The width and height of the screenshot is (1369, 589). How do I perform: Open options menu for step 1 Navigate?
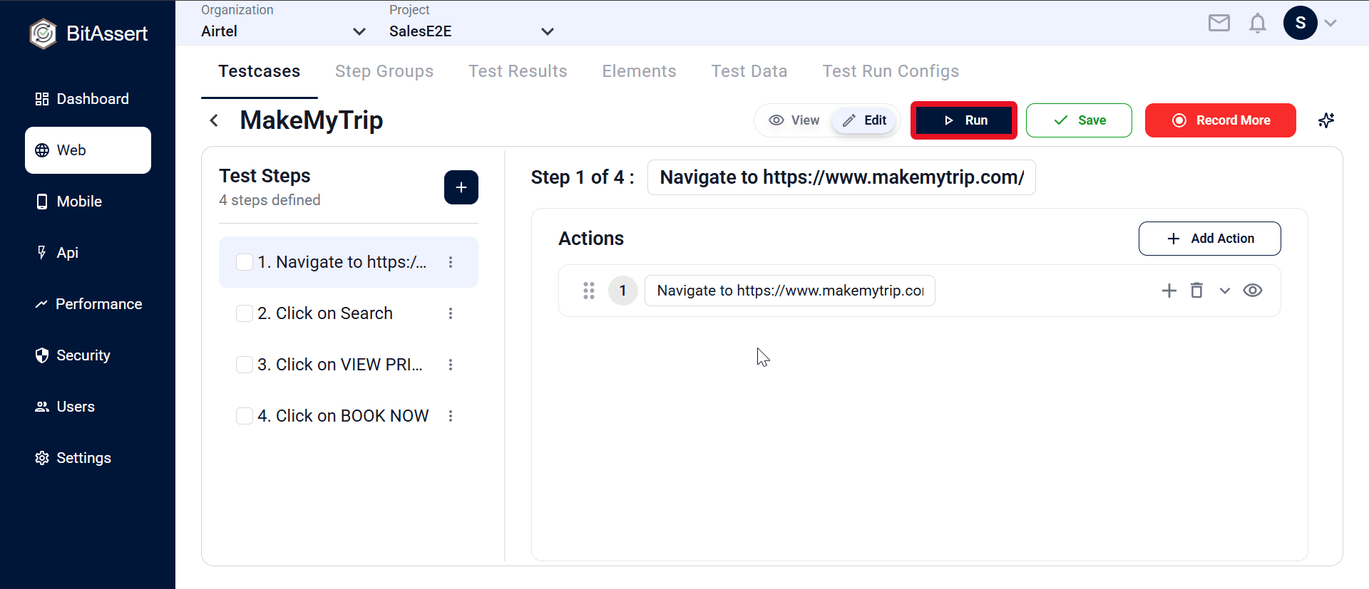click(451, 262)
